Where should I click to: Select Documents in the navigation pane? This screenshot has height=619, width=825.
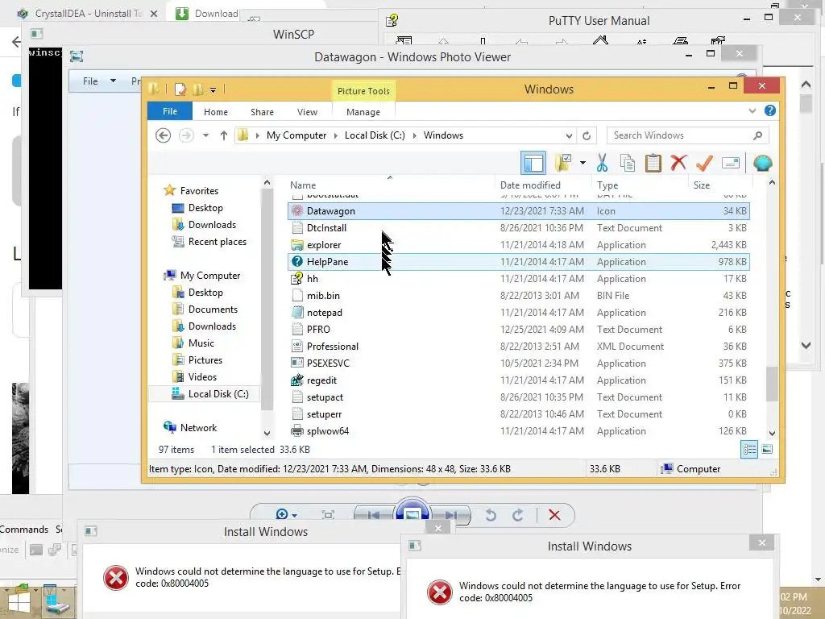pos(213,309)
